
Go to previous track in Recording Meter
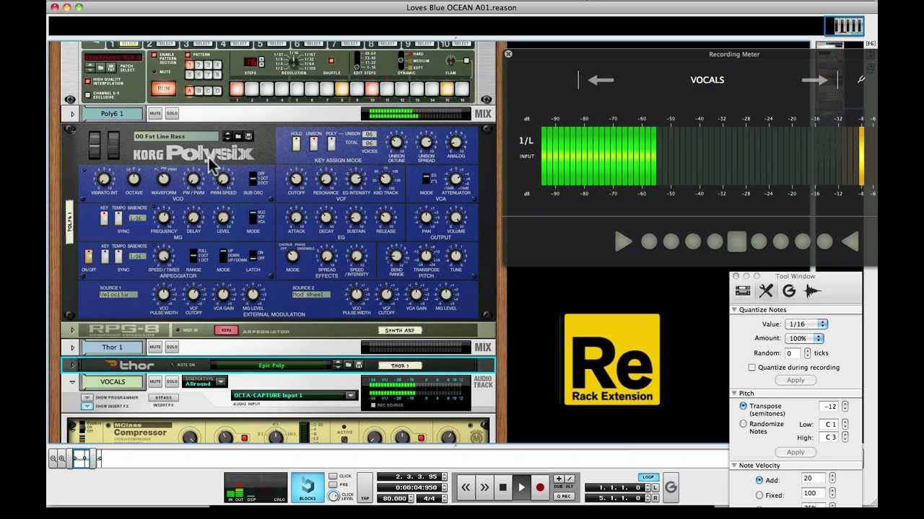click(x=601, y=80)
